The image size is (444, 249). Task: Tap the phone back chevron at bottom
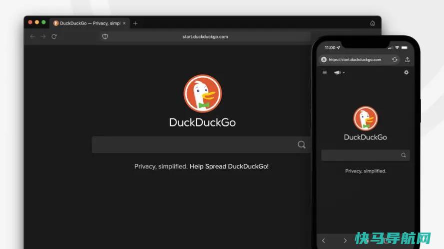[x=324, y=241]
